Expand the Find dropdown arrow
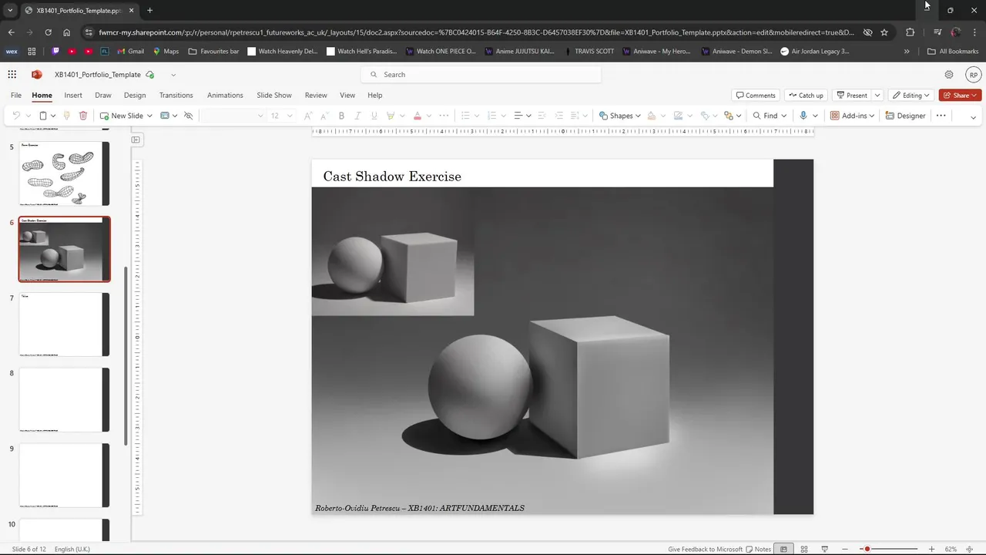This screenshot has height=555, width=986. pyautogui.click(x=784, y=116)
